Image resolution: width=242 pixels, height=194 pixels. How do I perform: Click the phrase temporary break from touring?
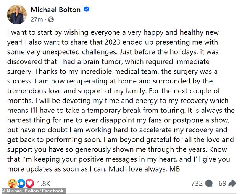pos(136,111)
